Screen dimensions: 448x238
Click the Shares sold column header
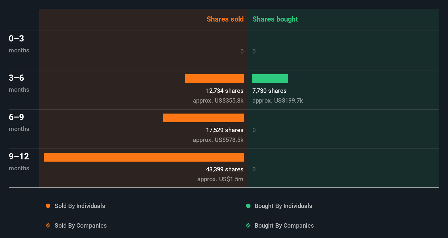[x=225, y=19]
